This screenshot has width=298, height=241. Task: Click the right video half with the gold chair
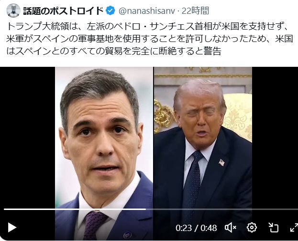pos(203,154)
